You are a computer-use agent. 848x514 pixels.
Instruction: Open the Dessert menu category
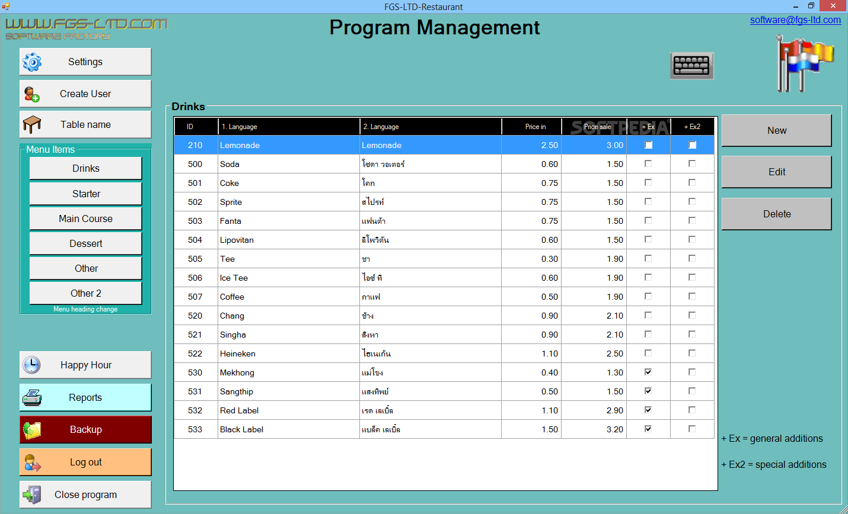point(86,243)
